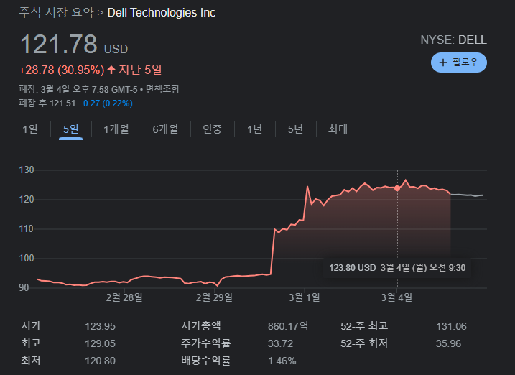This screenshot has width=515, height=375.
Task: Click the 100 y-axis label
Action: 27,259
